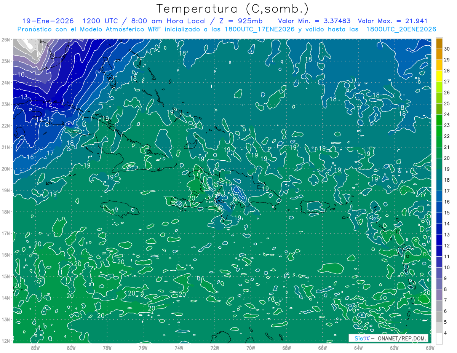Image resolution: width=457 pixels, height=353 pixels.
Task: Click the "60W" longitude axis label
Action: (x=430, y=348)
